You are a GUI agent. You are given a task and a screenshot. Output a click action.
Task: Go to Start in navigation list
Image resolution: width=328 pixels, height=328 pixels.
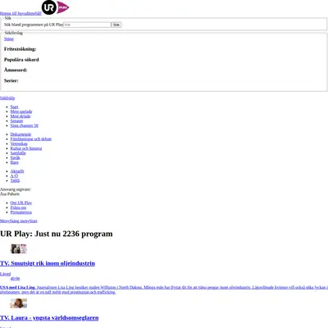click(x=14, y=107)
